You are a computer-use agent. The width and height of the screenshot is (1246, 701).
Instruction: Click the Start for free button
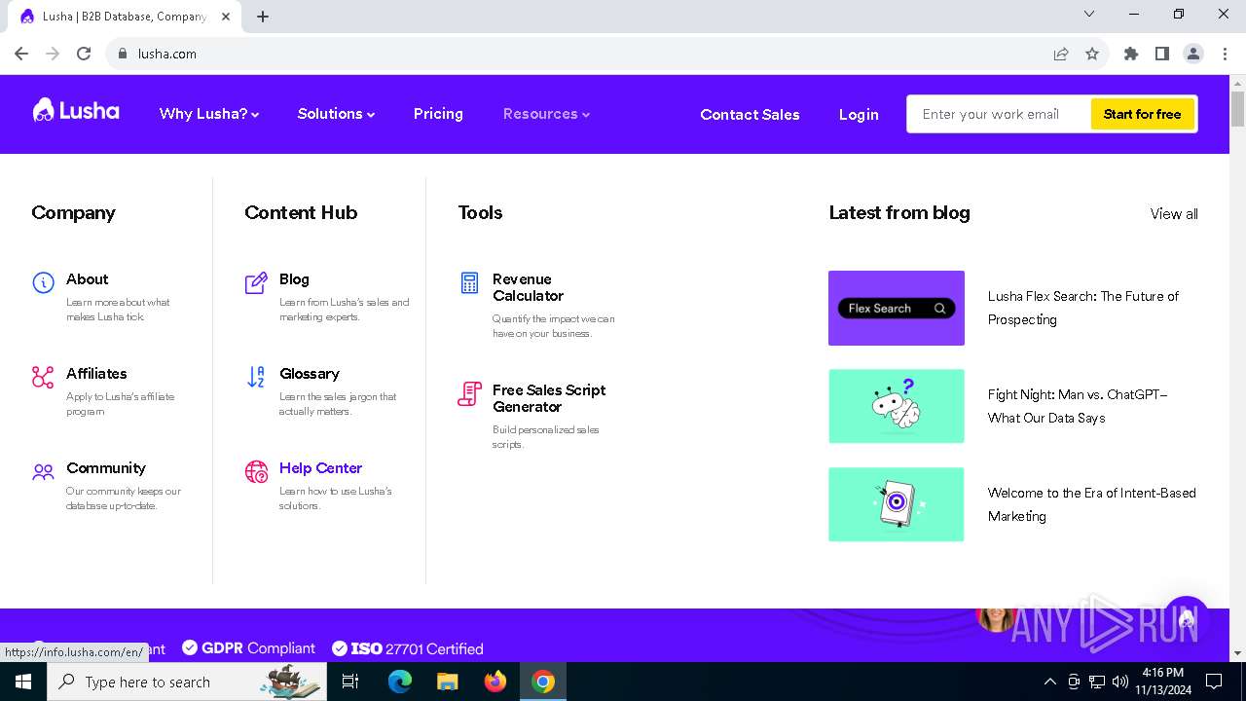(1142, 114)
